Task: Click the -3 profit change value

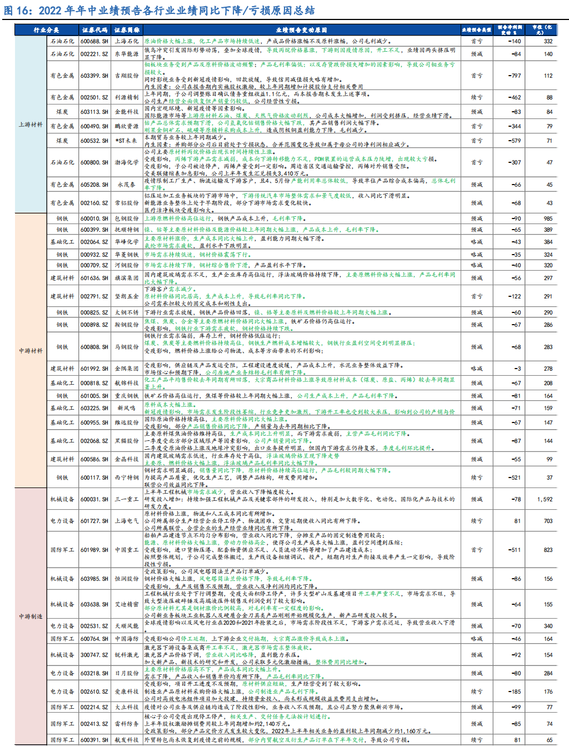Action: [517, 369]
